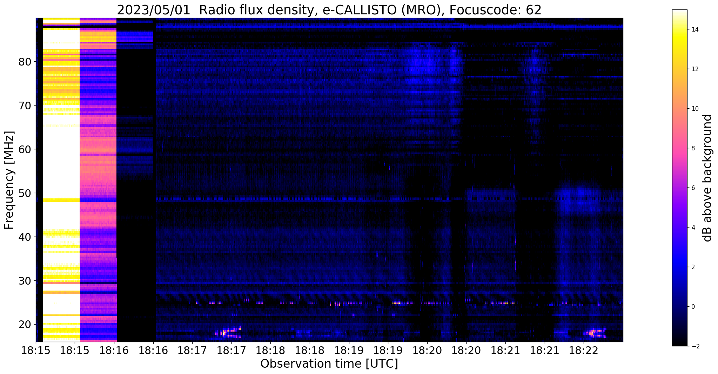Click the 'Observation time [UTC]' x-axis label
Screen dimensions: 718x374
329,363
